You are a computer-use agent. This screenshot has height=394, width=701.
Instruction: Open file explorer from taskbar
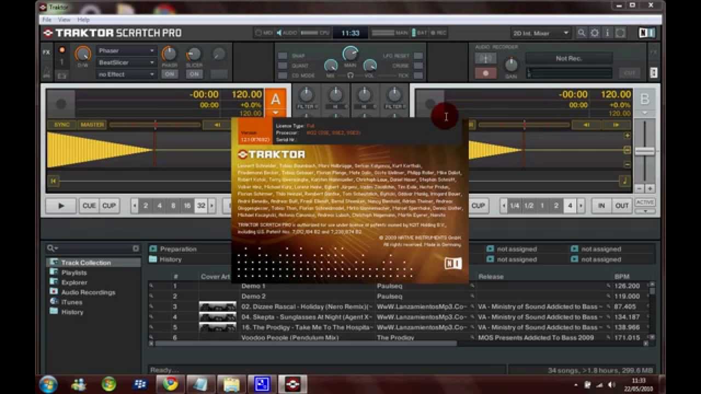(x=232, y=383)
